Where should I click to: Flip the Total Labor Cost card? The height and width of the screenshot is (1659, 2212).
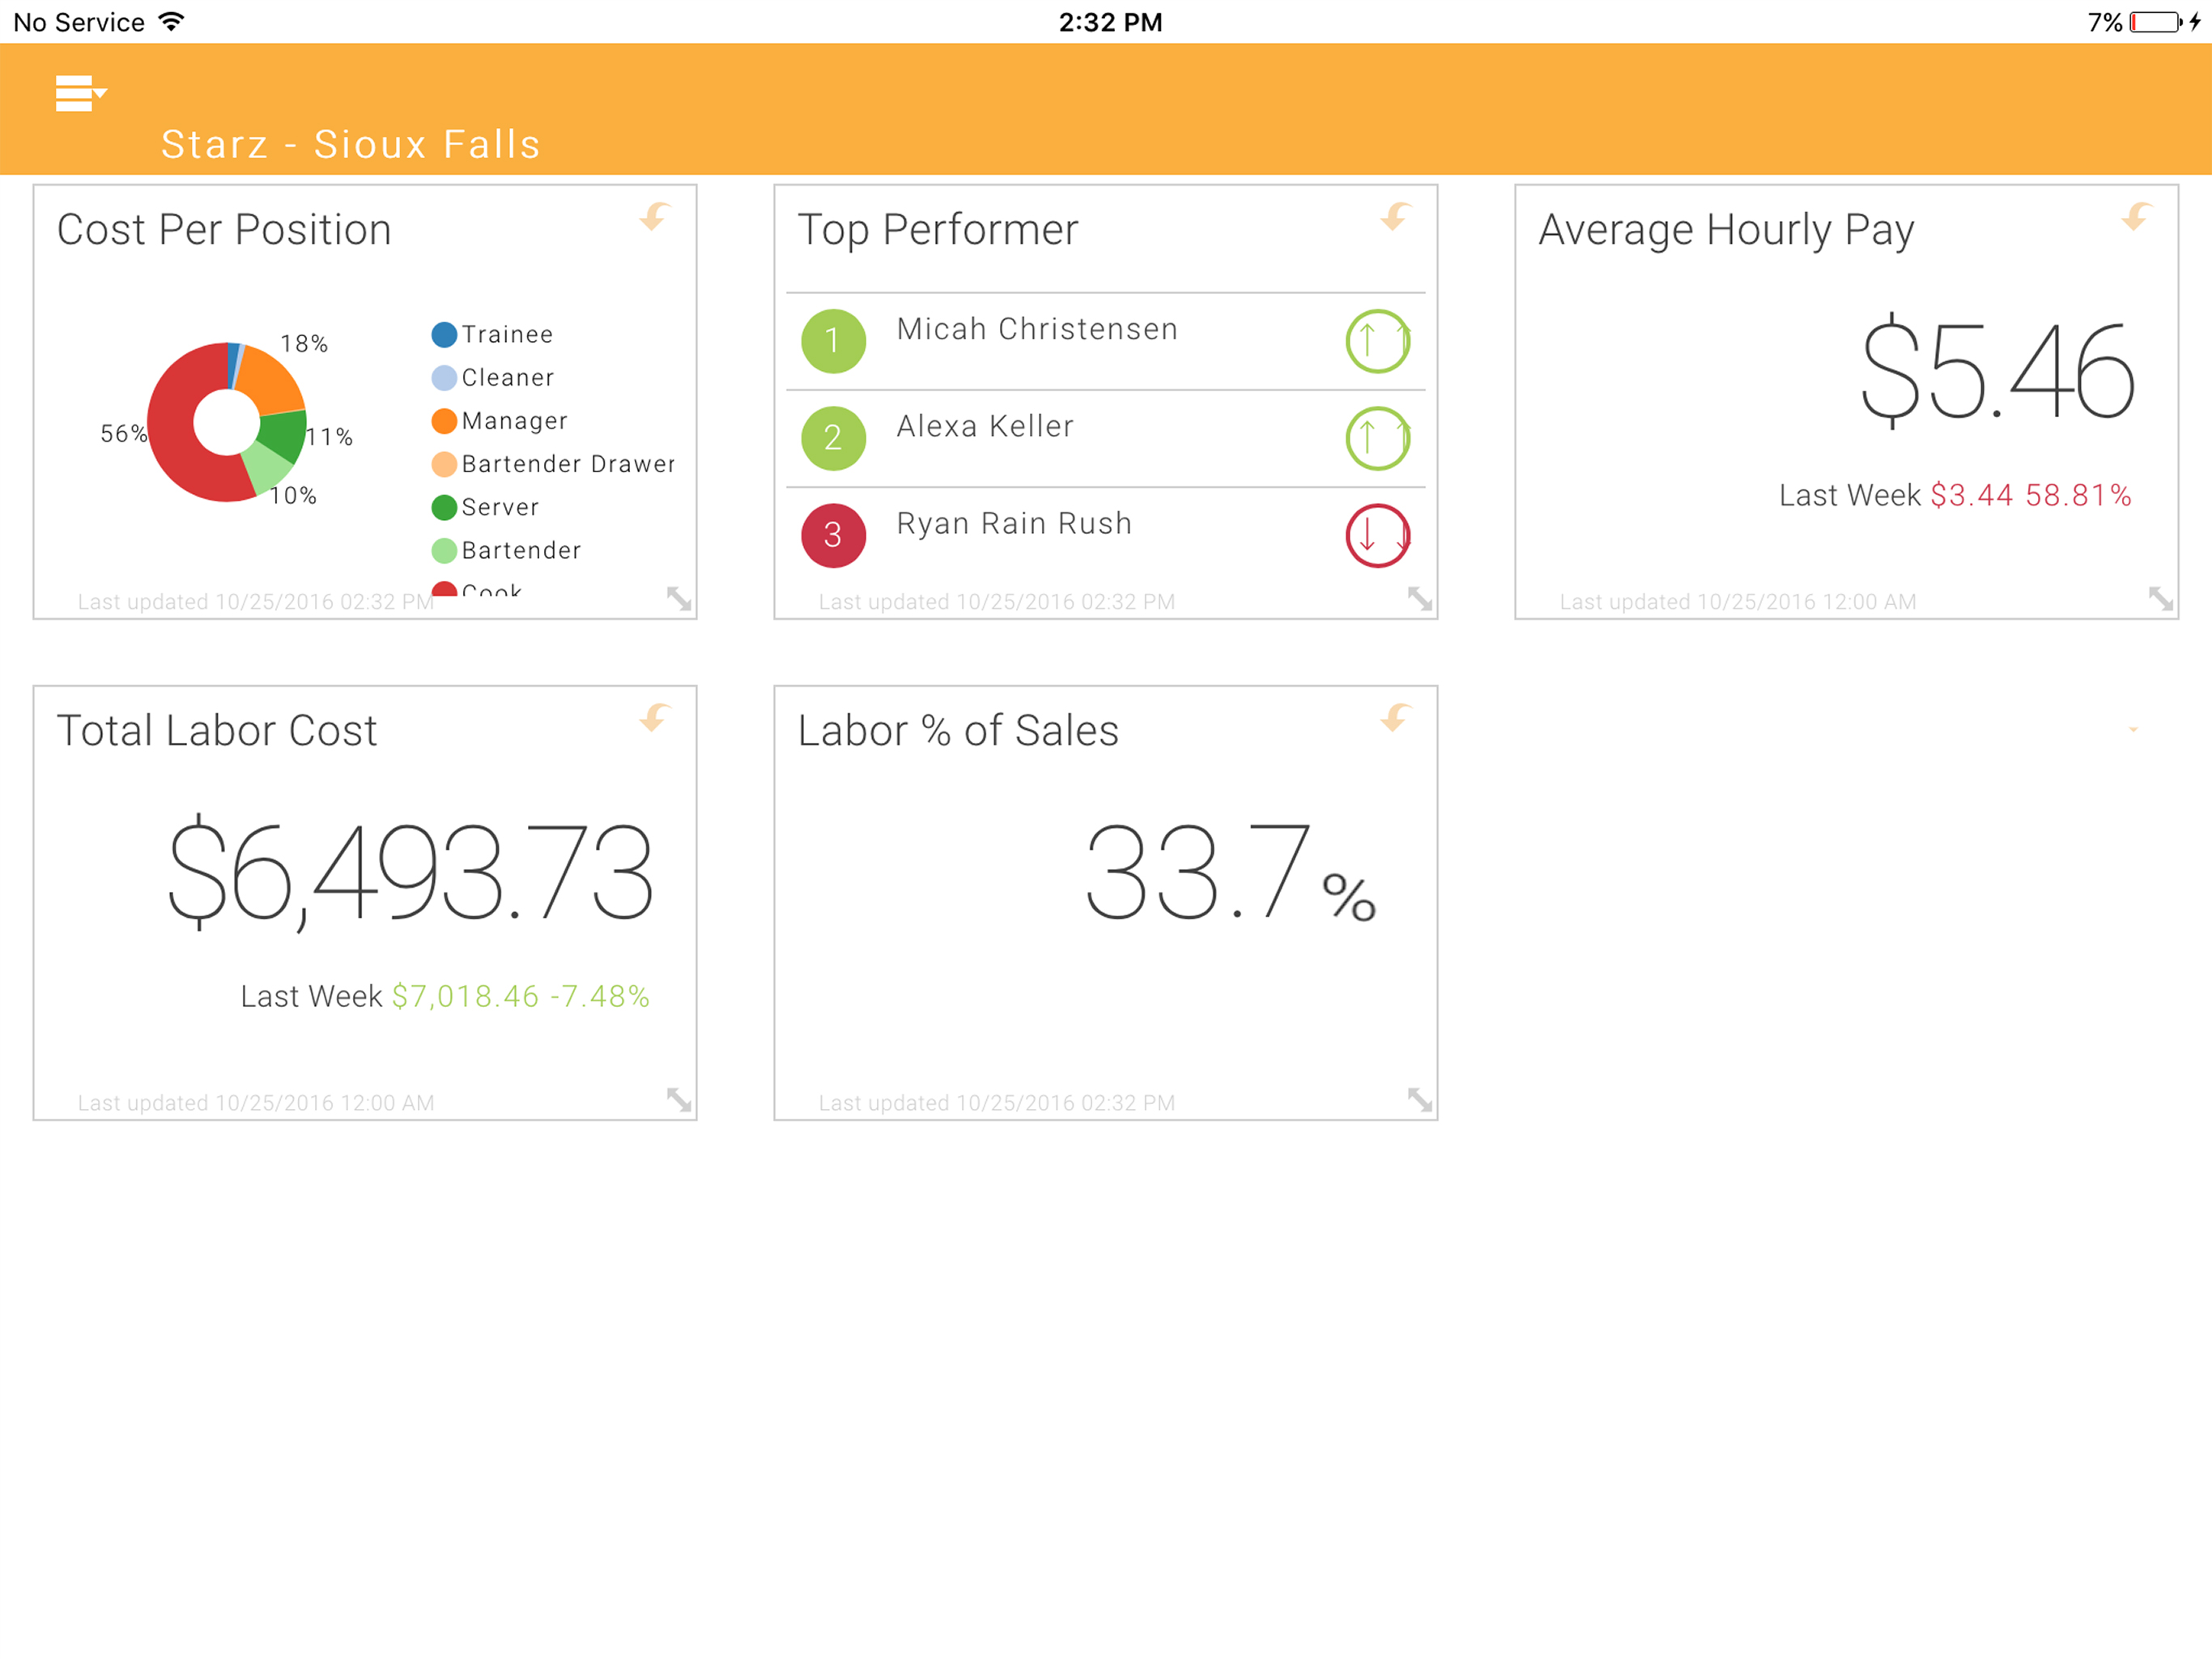click(x=655, y=718)
